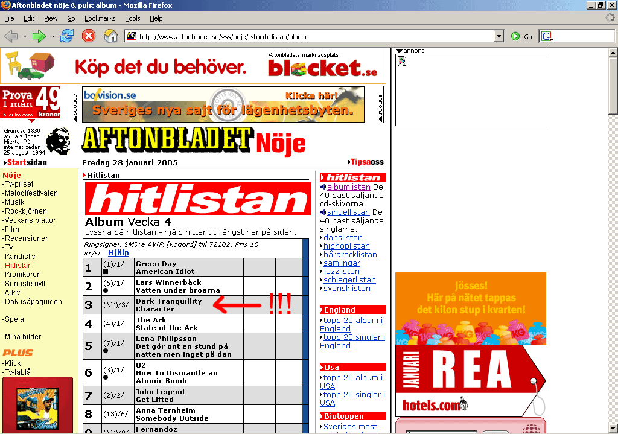The image size is (618, 434).
Task: Click the Startsidan link
Action: (x=27, y=162)
